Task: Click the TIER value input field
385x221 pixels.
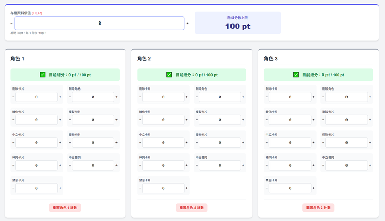Action: pyautogui.click(x=99, y=24)
